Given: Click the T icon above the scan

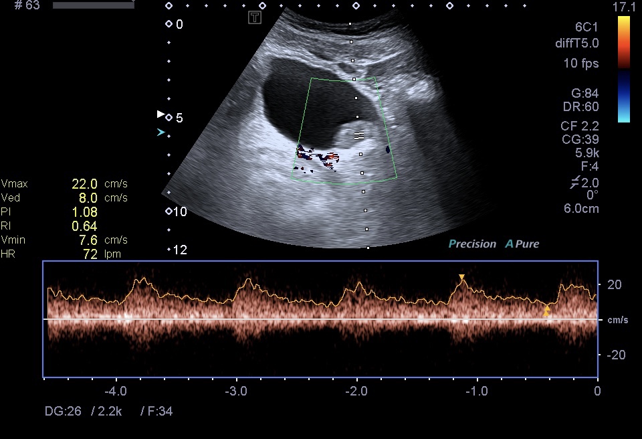Looking at the screenshot, I should click(254, 17).
